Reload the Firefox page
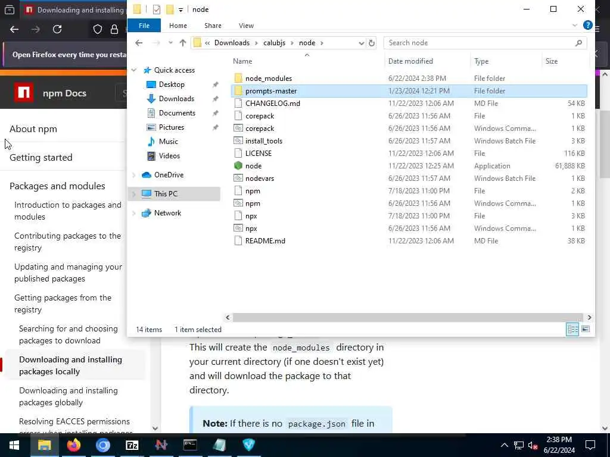Image resolution: width=610 pixels, height=457 pixels. click(57, 29)
